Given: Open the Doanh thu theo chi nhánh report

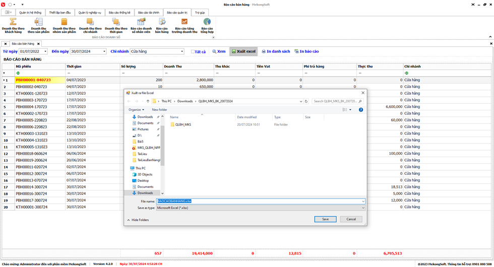Looking at the screenshot, I should (90, 25).
